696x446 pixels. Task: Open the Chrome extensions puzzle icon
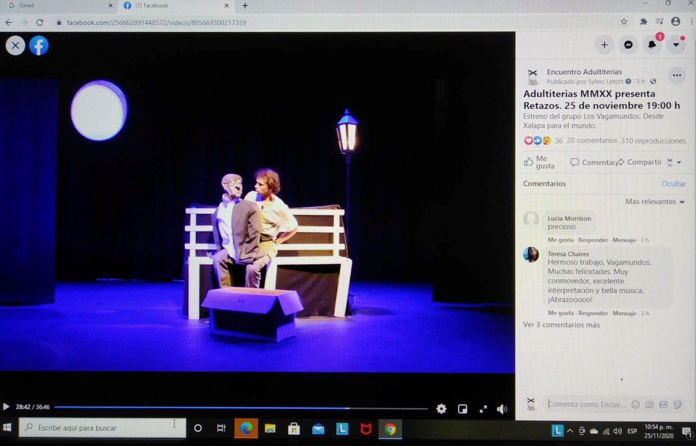click(x=644, y=22)
